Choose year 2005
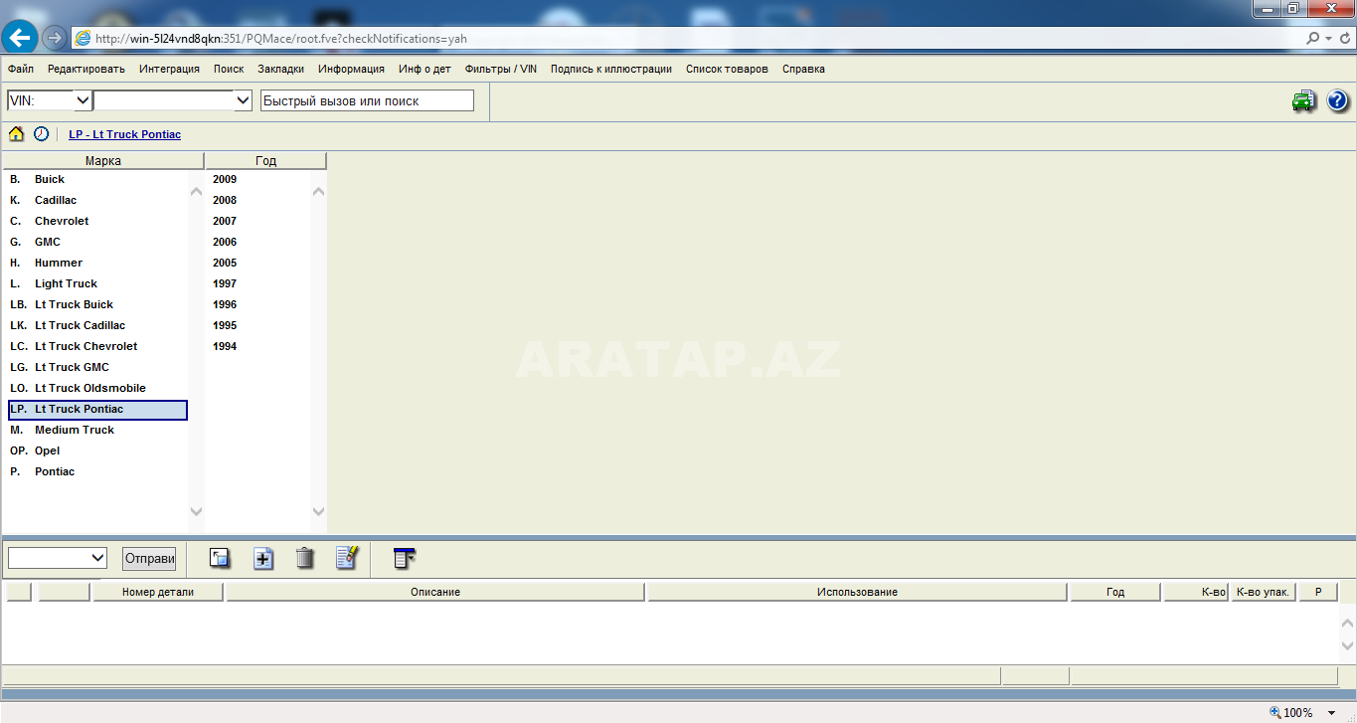 (225, 263)
